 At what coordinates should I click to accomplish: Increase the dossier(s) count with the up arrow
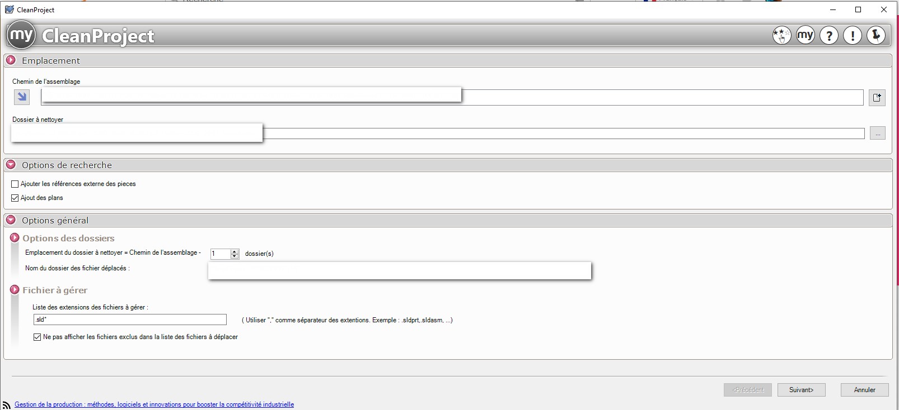pos(235,251)
